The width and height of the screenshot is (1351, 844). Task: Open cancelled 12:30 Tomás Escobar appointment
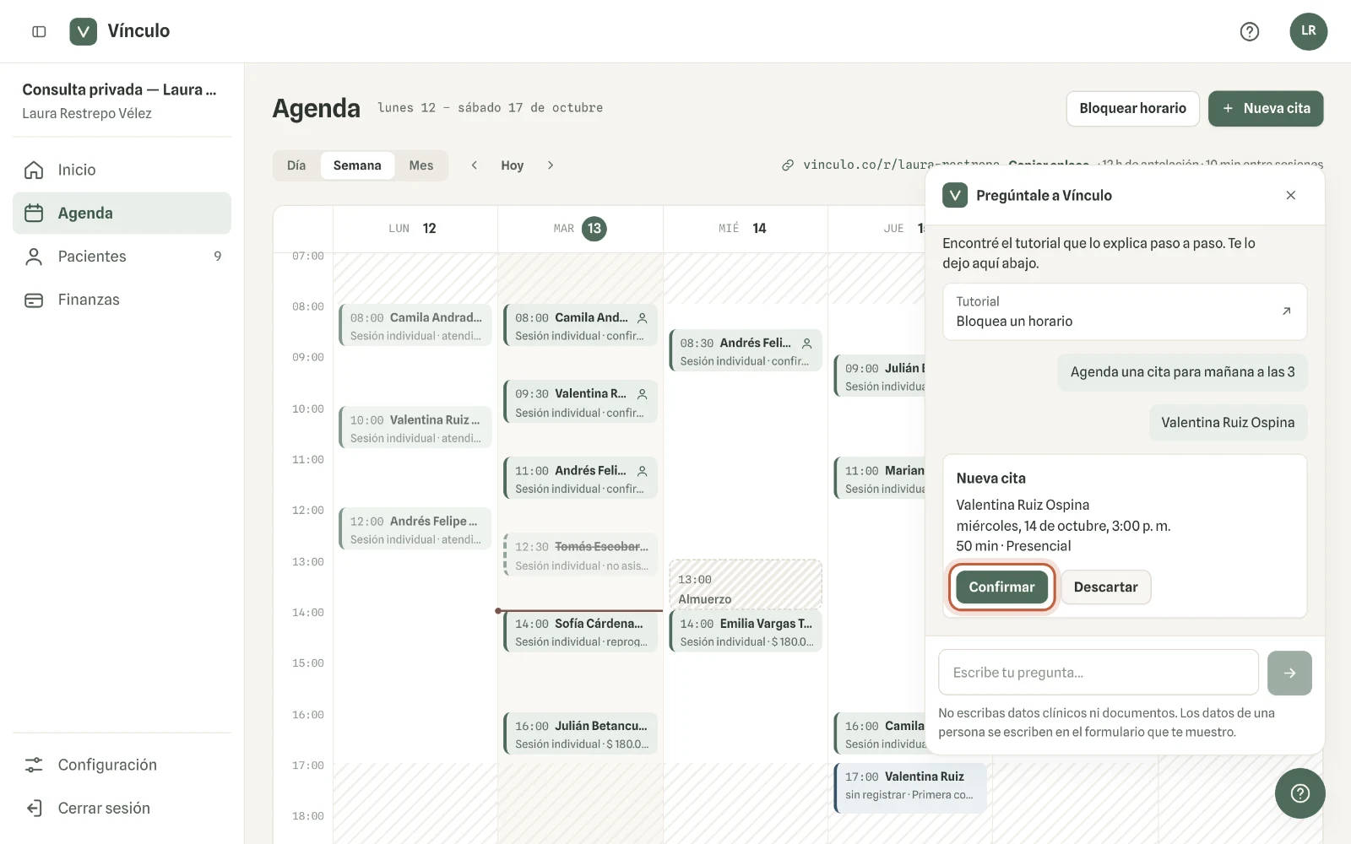580,555
